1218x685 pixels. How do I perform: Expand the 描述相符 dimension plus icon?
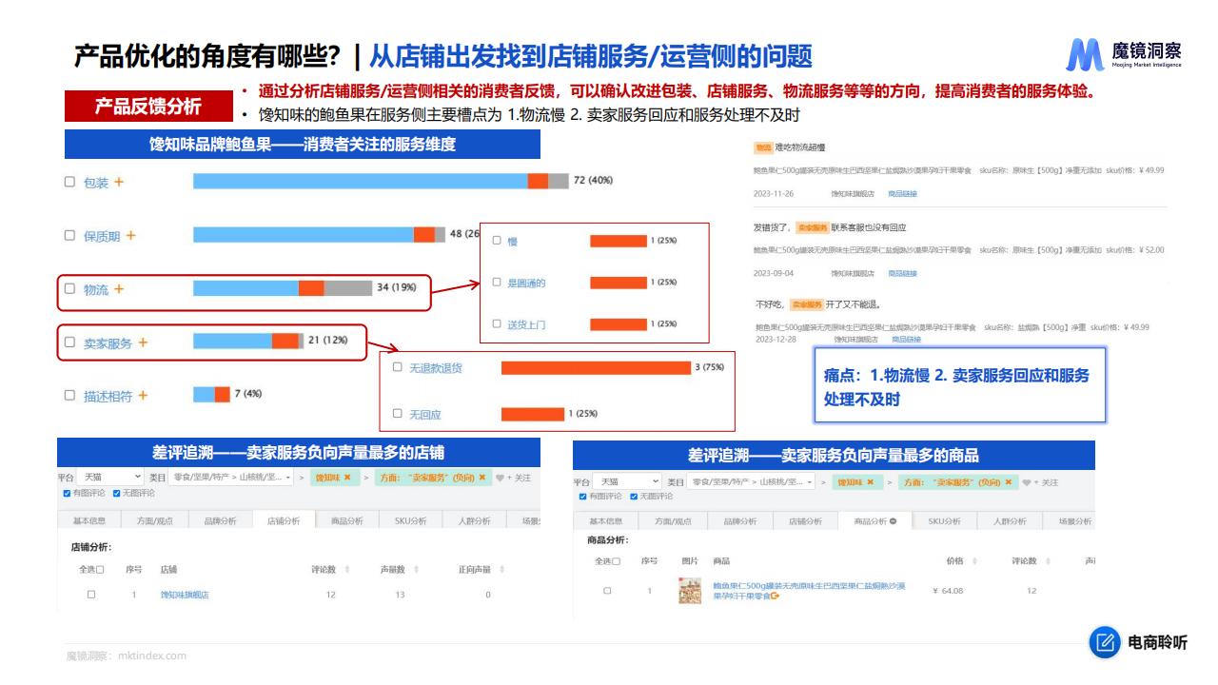[x=143, y=396]
